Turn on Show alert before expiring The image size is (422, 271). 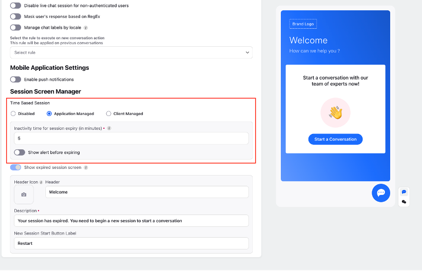[20, 152]
